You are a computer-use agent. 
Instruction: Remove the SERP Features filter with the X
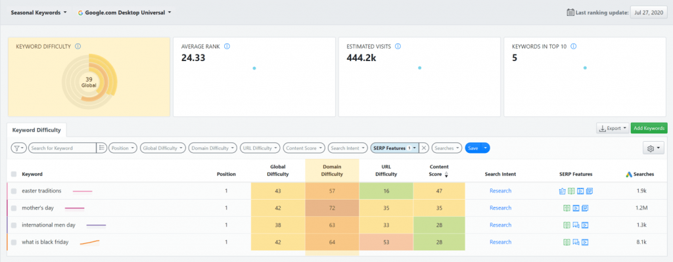click(424, 148)
